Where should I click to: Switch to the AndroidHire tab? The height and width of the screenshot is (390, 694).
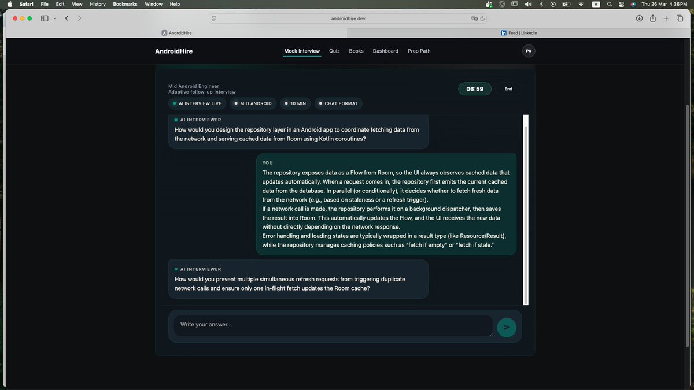(177, 33)
